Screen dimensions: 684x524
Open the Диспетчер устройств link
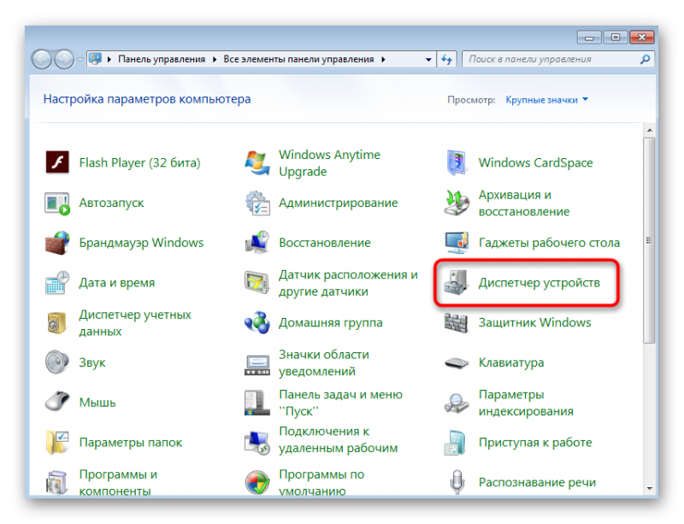[540, 283]
